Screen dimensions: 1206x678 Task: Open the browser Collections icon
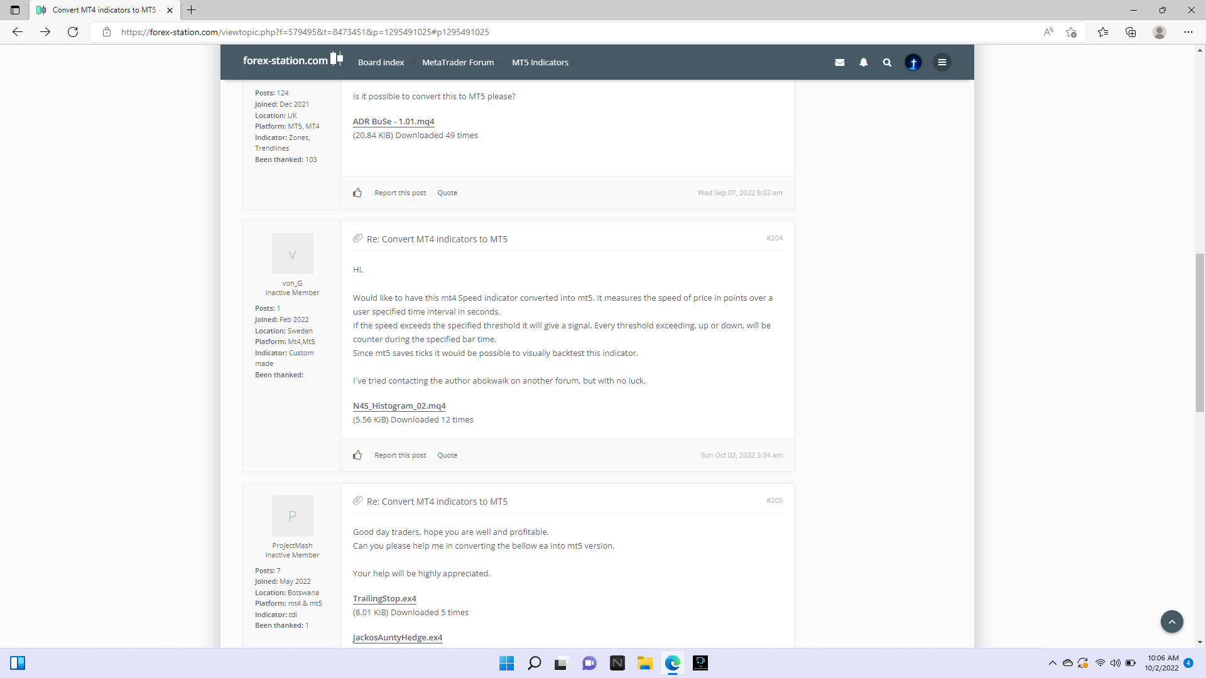(1131, 32)
